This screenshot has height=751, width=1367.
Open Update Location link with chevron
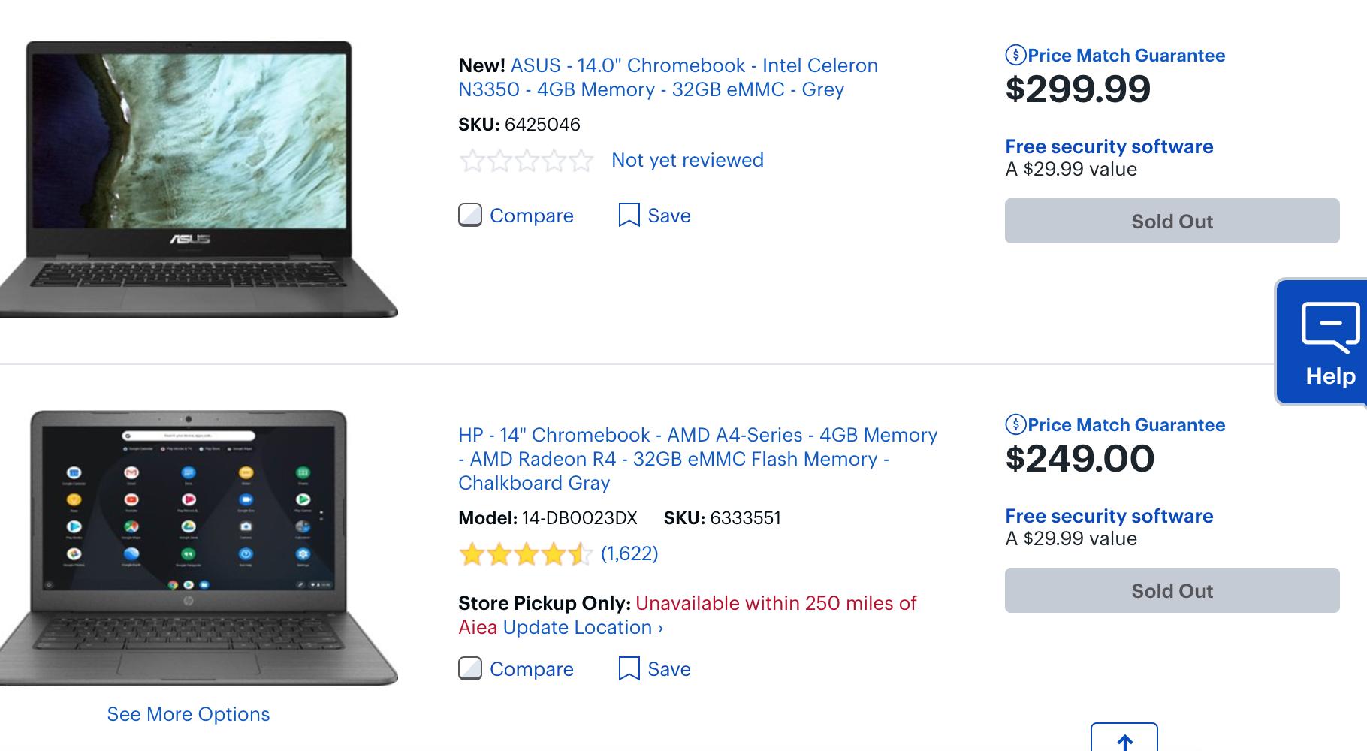(583, 628)
